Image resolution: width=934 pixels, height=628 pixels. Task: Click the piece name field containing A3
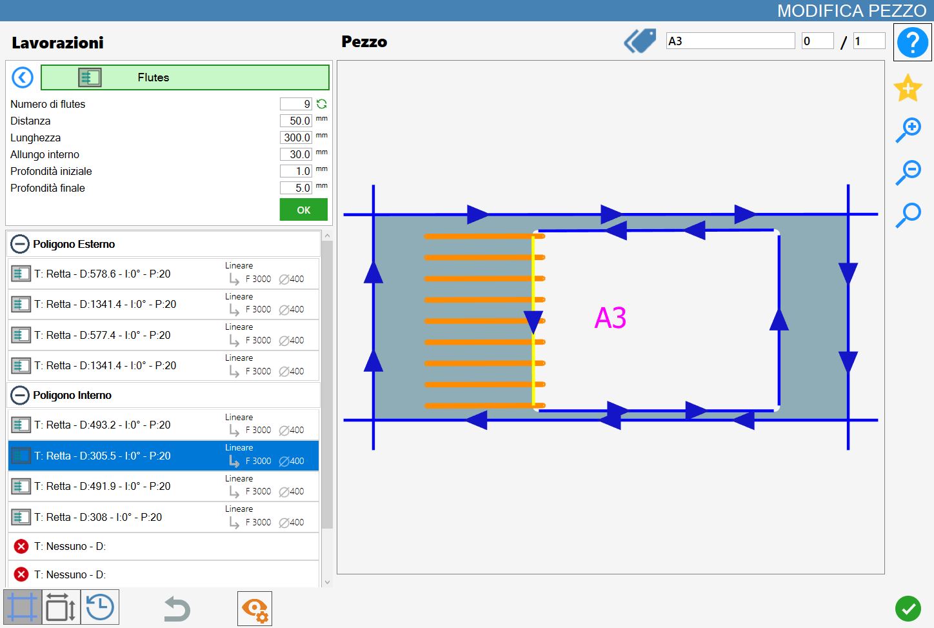click(730, 41)
